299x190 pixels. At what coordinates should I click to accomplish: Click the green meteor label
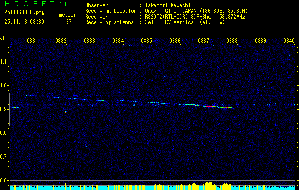[x=67, y=15]
